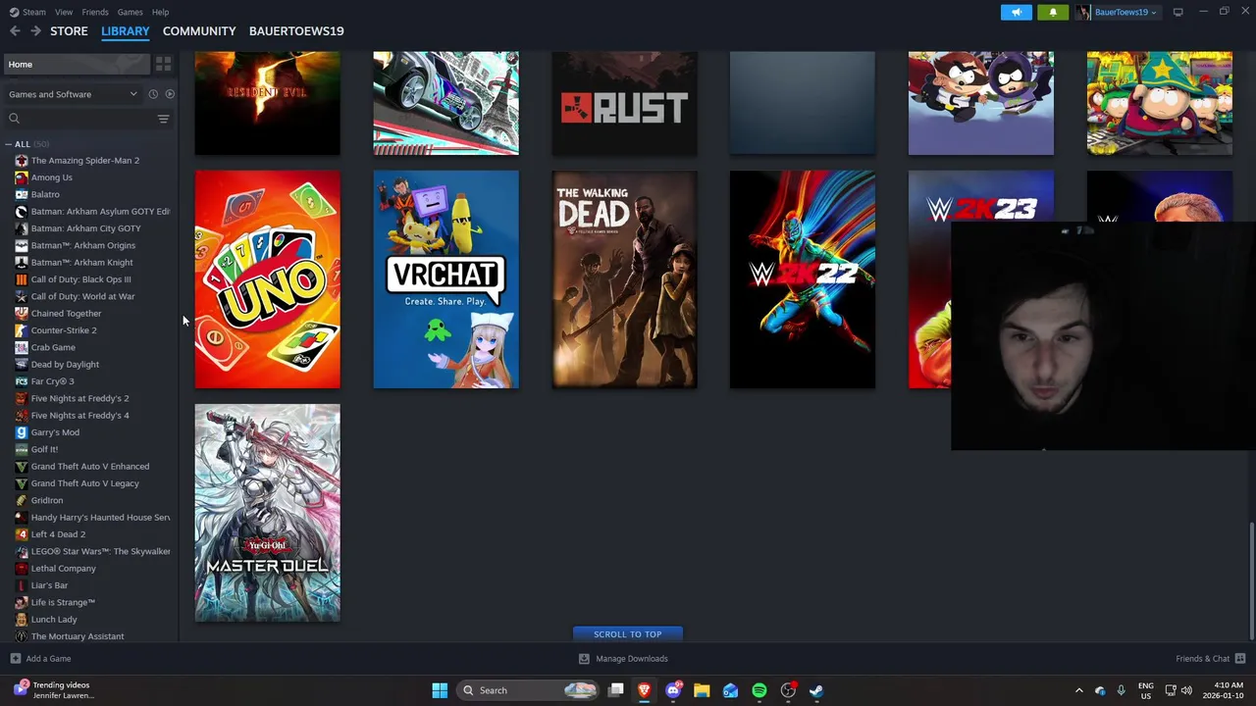Open the WWE 2K22 game cover

803,279
